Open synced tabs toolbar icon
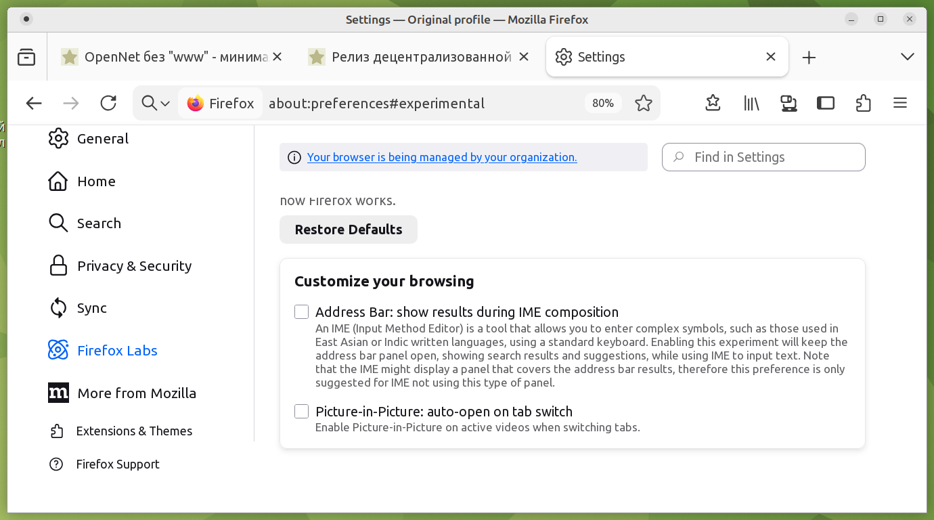The height and width of the screenshot is (520, 934). click(788, 103)
